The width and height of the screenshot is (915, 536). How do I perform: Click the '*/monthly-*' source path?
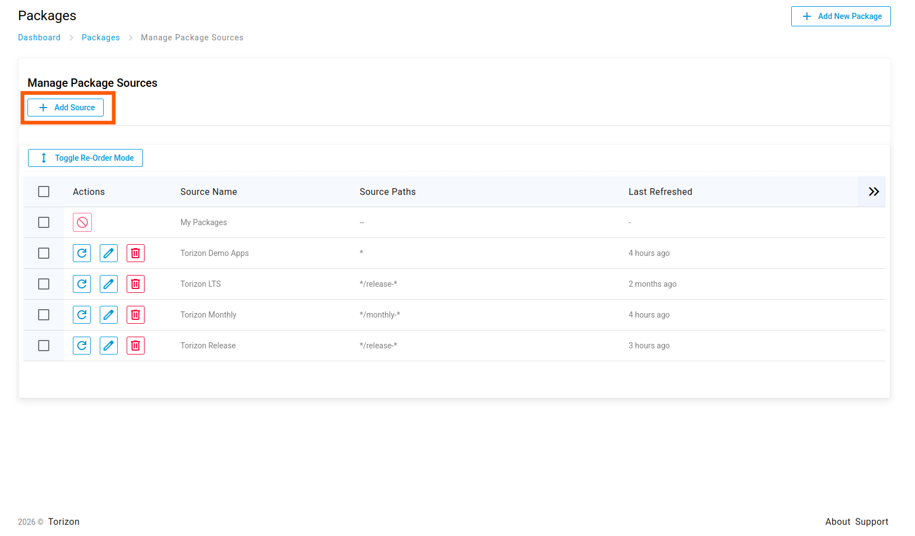click(380, 315)
